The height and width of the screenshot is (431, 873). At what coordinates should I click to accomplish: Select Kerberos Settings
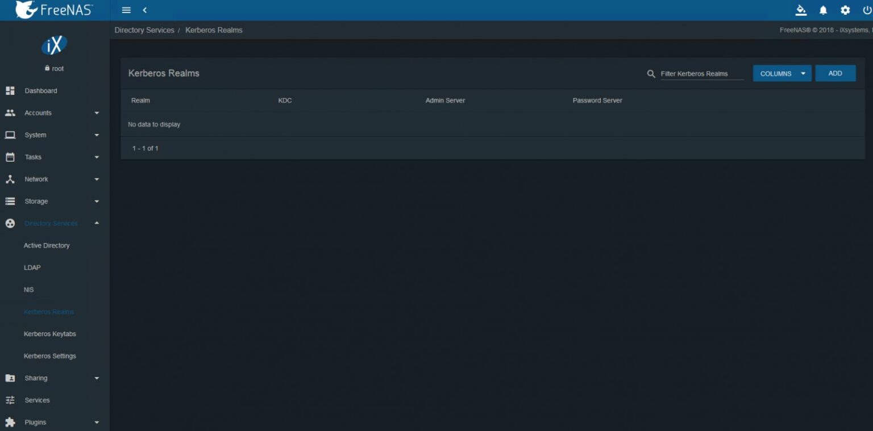50,356
